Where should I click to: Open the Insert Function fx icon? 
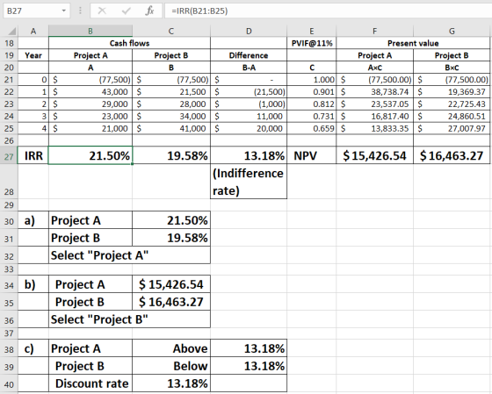149,11
